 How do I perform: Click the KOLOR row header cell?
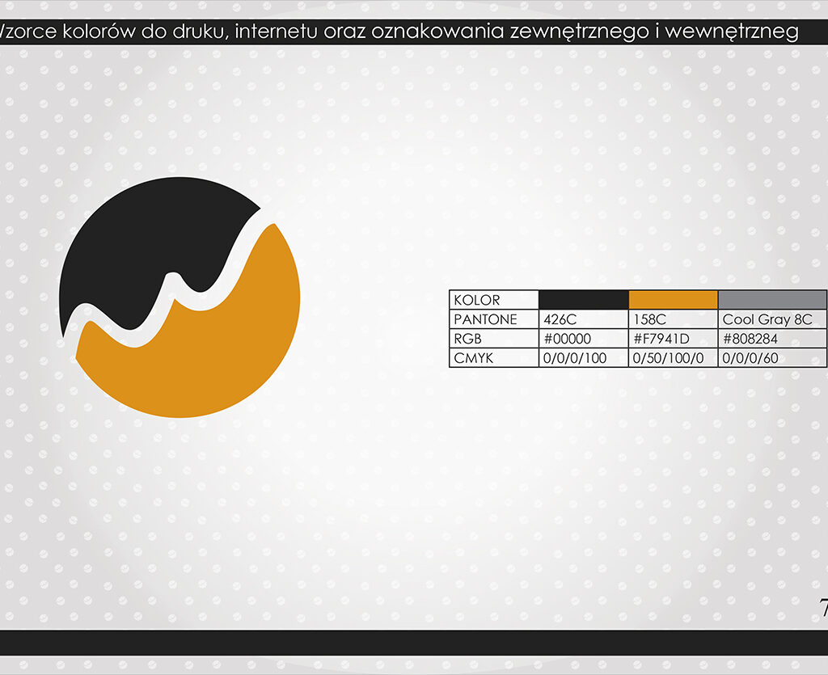(493, 300)
